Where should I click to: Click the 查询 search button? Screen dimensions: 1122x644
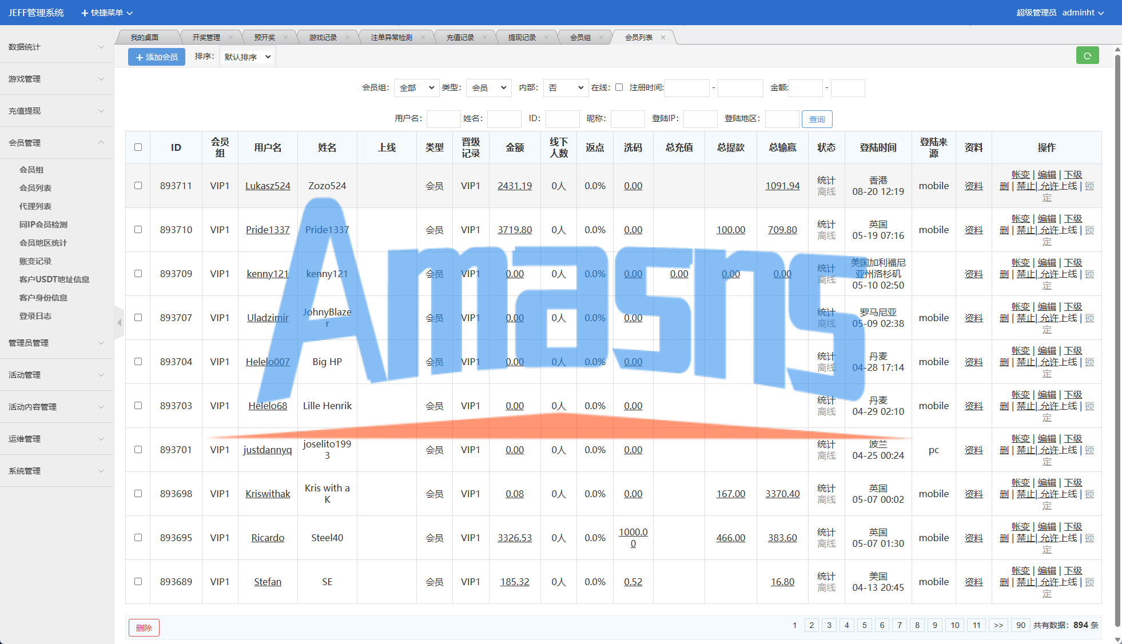[x=817, y=119]
